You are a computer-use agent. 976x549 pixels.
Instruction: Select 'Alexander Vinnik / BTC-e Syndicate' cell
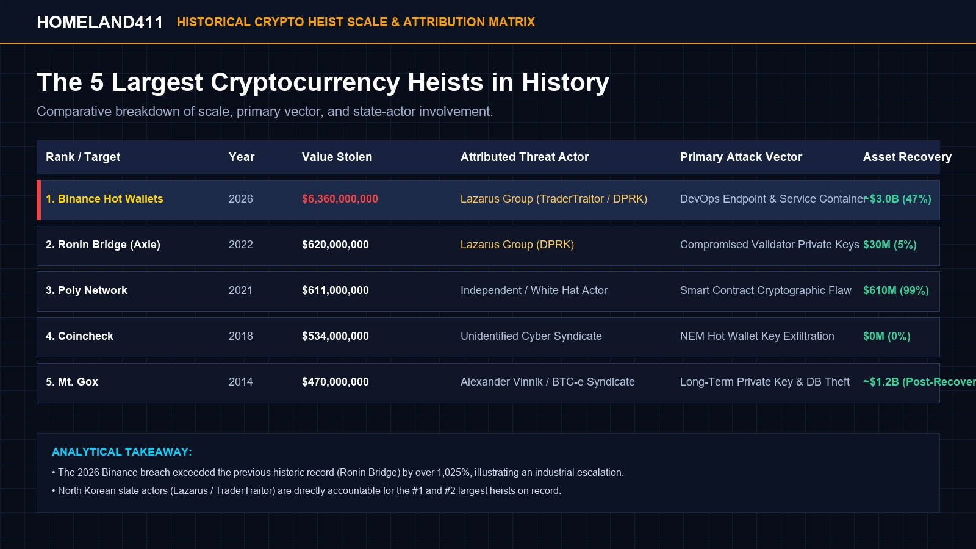pos(548,382)
